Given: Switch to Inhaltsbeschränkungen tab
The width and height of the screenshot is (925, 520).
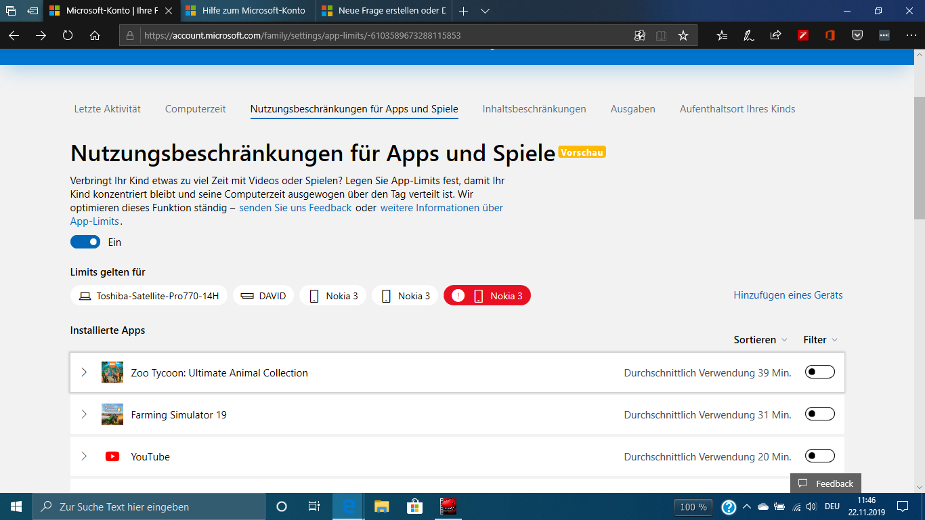Looking at the screenshot, I should [534, 109].
